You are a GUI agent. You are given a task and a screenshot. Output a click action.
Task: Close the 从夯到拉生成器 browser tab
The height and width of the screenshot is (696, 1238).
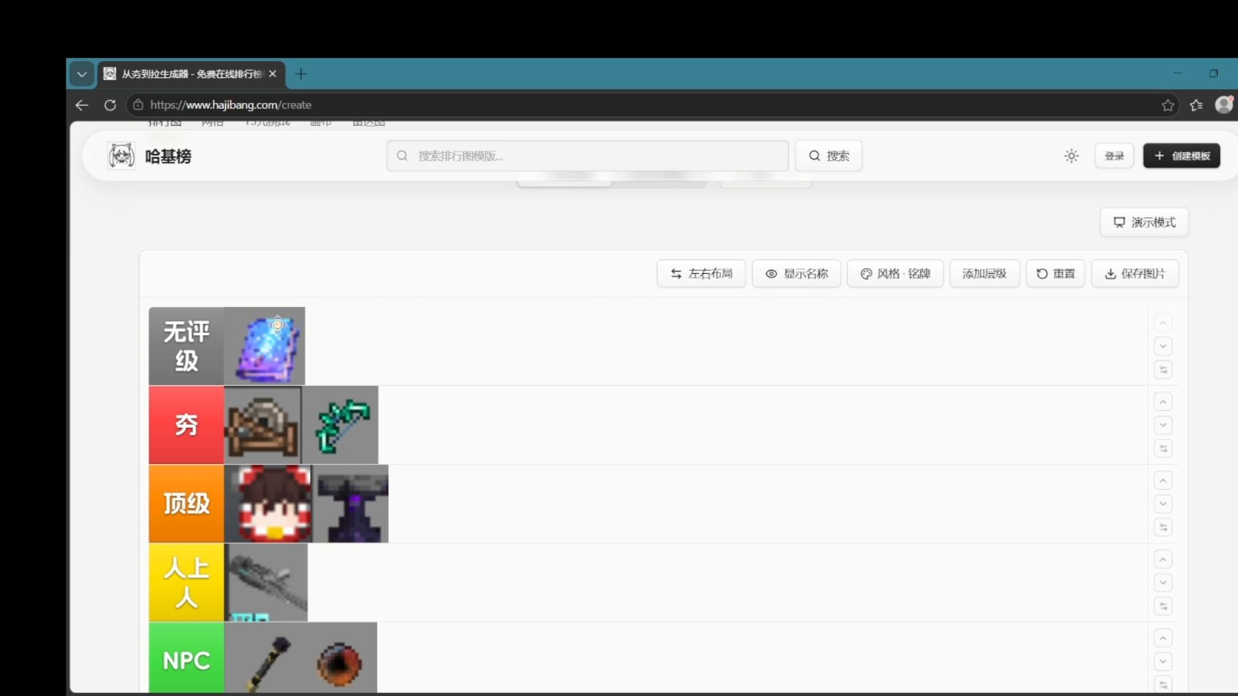click(273, 74)
